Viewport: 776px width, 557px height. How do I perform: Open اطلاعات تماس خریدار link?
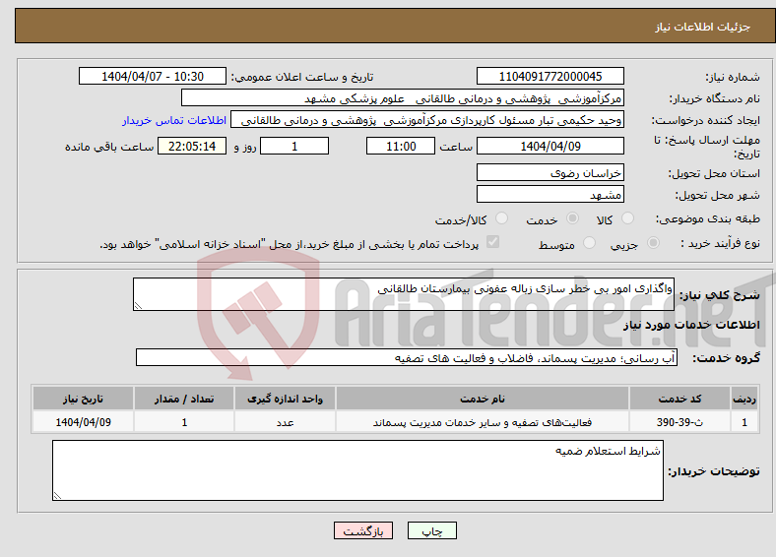174,120
